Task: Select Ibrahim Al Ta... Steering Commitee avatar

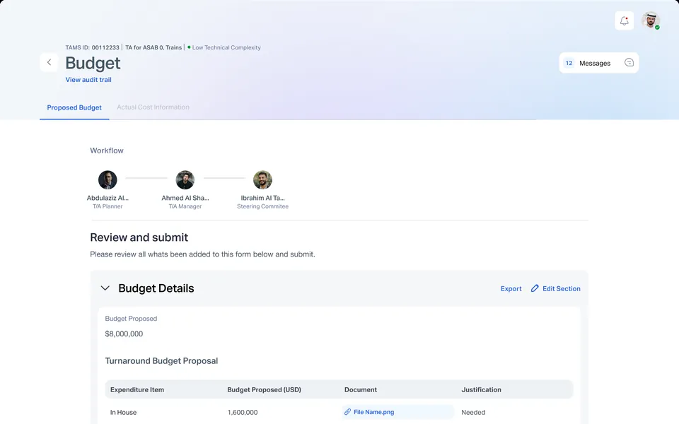Action: pos(262,180)
